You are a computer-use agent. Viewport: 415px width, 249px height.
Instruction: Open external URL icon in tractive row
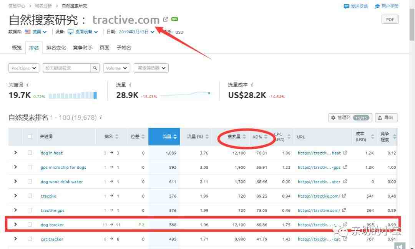pyautogui.click(x=344, y=196)
